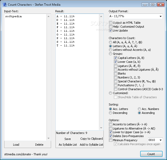Click Input-Text scrollbar down arrow
Image resolution: width=167 pixels, height=160 pixels.
[48, 138]
